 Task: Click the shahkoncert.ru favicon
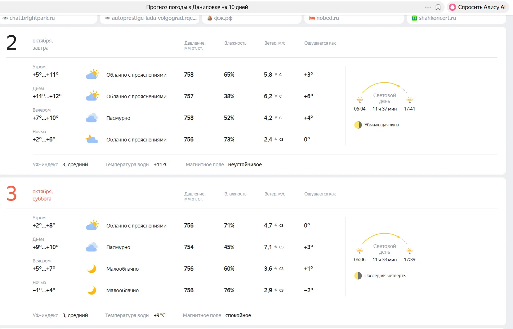pos(414,18)
